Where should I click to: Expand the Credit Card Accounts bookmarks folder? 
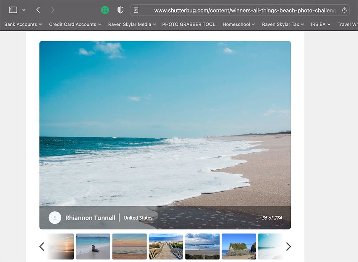point(75,24)
